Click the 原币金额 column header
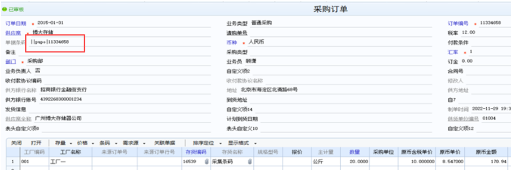This screenshot has height=171, width=512. (487, 152)
